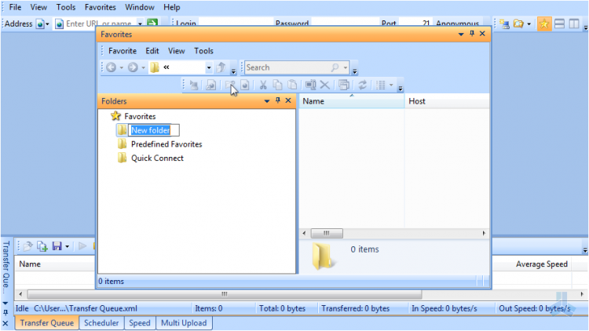Click the green Connect arrow beside the address field
Screen dimensions: 589x331
152,24
